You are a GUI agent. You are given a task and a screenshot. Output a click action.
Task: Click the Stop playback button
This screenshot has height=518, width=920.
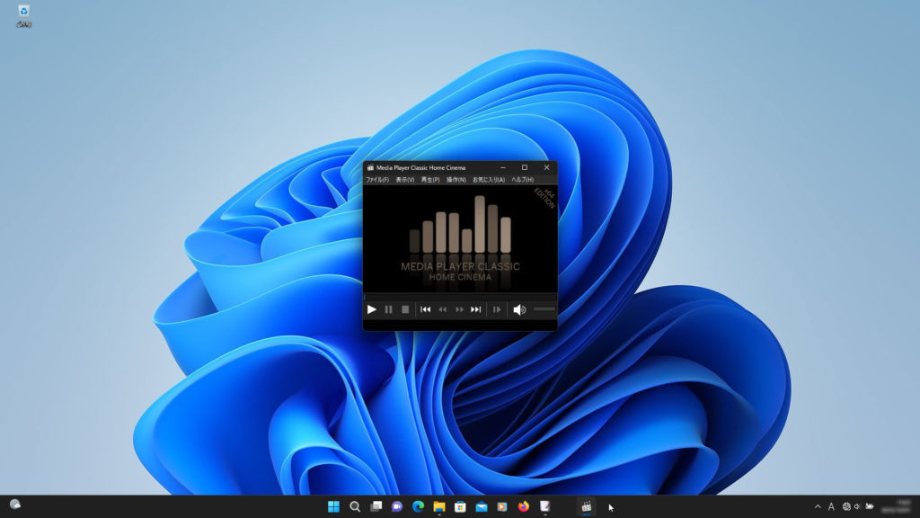[405, 309]
